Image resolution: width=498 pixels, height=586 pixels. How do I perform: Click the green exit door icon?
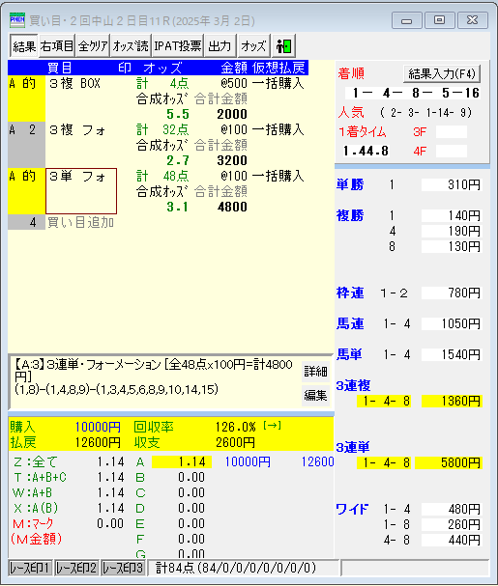(284, 46)
